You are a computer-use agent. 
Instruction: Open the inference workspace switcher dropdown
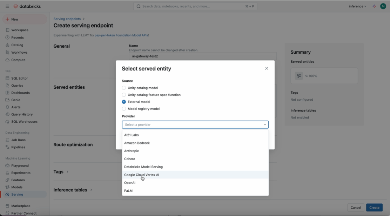click(357, 6)
